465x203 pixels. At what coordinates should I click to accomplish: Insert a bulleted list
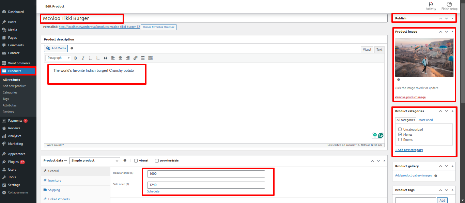pyautogui.click(x=90, y=58)
